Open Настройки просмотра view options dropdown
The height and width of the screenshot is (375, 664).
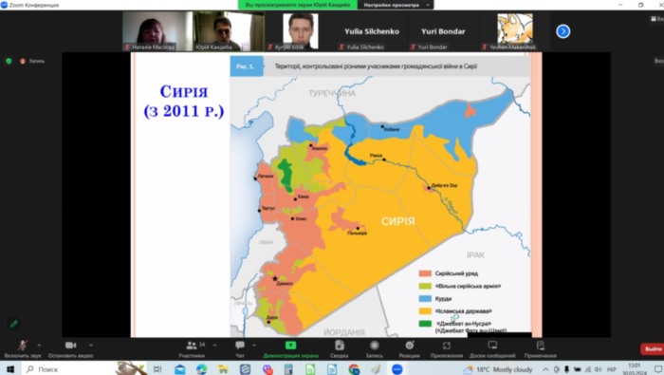click(x=396, y=5)
